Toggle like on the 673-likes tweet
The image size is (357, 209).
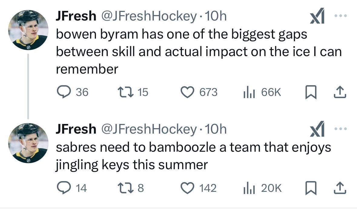(x=188, y=92)
